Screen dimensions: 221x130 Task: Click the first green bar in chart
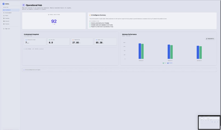click(143, 51)
